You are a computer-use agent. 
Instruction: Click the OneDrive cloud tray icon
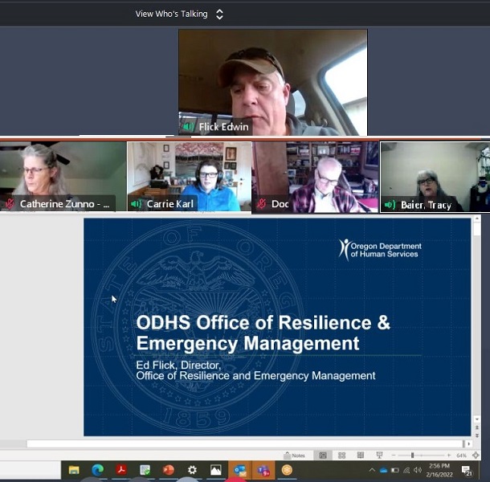[383, 470]
